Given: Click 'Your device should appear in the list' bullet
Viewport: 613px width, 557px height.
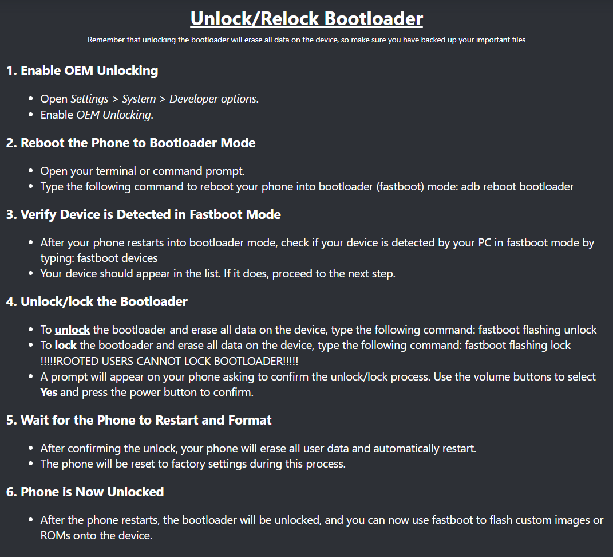Looking at the screenshot, I should click(217, 273).
